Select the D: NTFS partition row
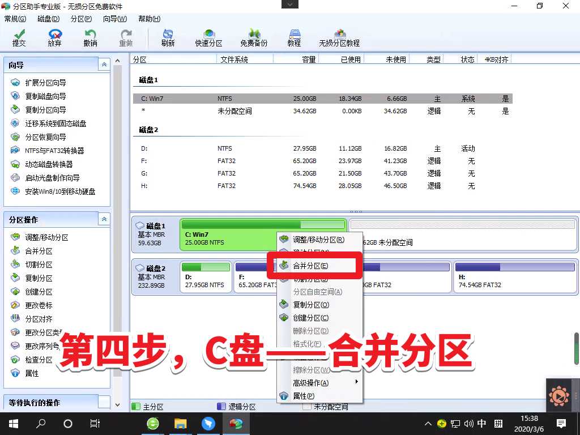580x435 pixels. 322,148
